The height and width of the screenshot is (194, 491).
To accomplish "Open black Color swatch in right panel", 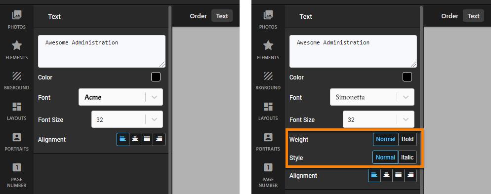I will pos(407,77).
